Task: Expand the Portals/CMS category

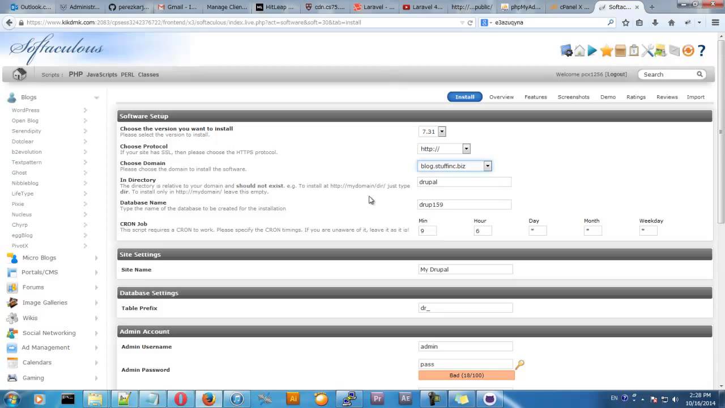Action: click(96, 273)
